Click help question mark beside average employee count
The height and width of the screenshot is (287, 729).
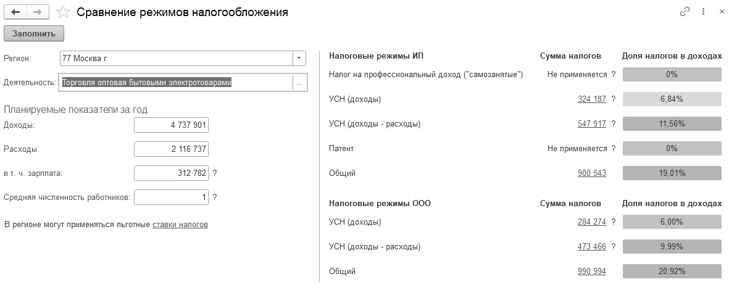click(x=215, y=198)
